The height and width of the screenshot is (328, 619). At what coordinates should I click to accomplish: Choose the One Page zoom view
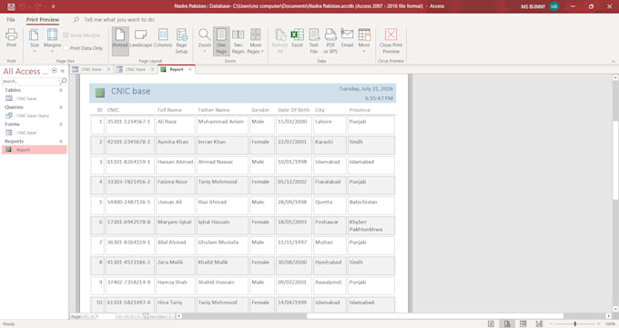[x=221, y=41]
